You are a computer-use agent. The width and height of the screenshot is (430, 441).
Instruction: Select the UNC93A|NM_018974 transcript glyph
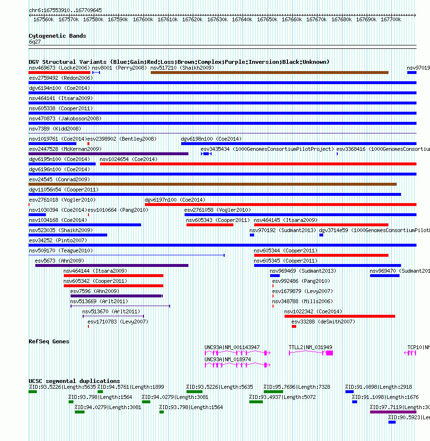click(x=238, y=365)
